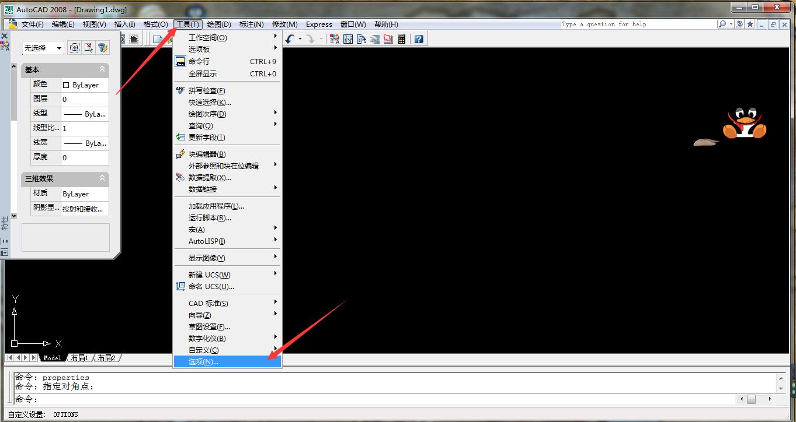
Task: Expand the CAD 标准 submenu
Action: (x=228, y=304)
